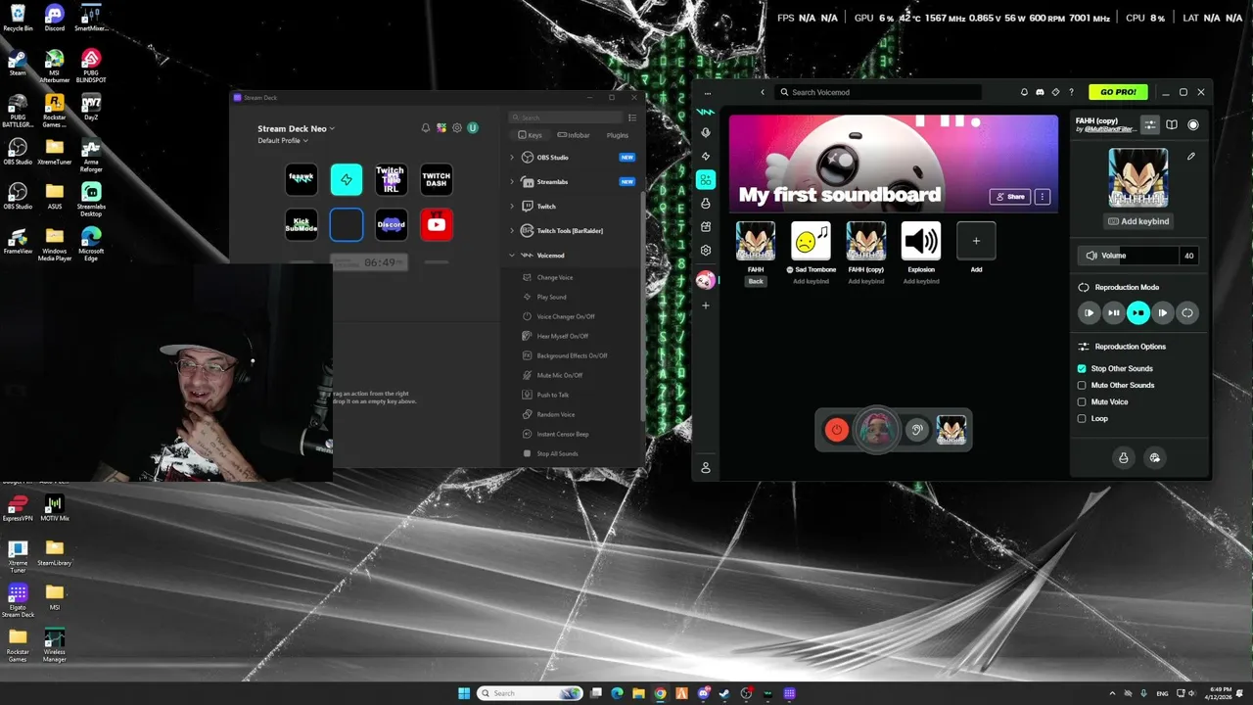Viewport: 1253px width, 705px height.
Task: Select Discord key on Stream Deck
Action: 392,224
